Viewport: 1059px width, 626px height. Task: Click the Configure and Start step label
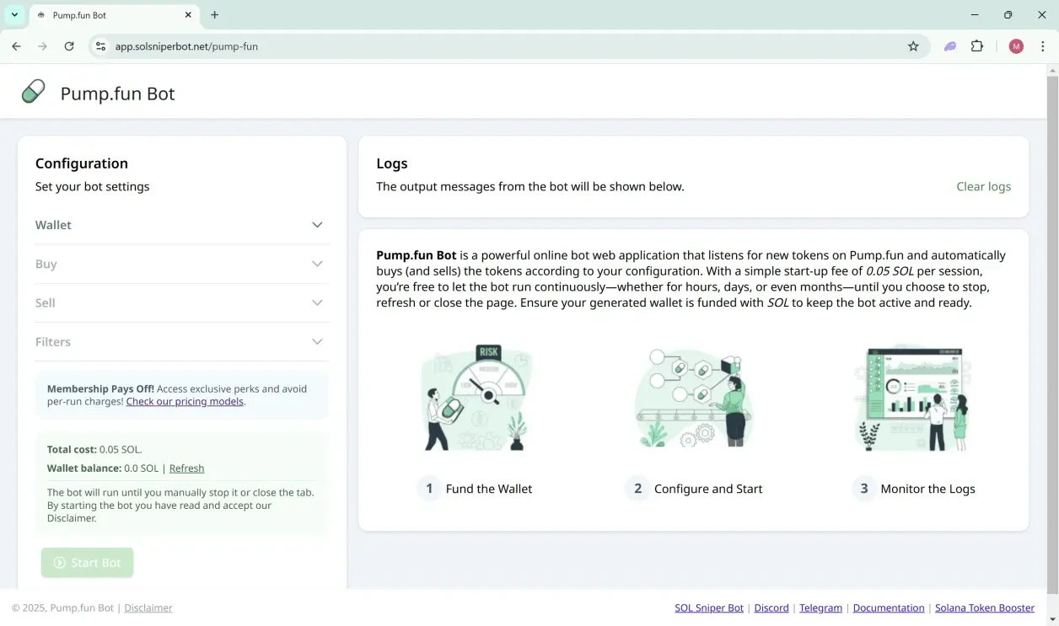point(708,489)
